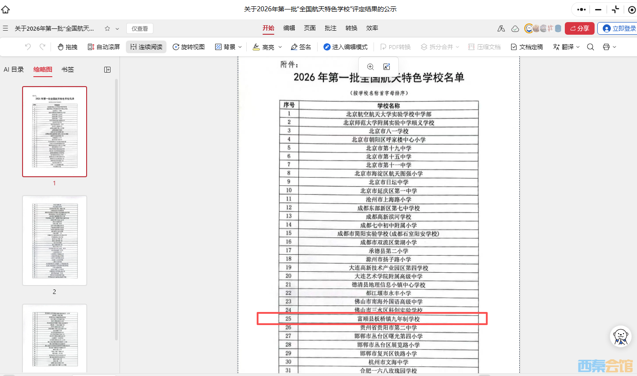This screenshot has height=376, width=637.
Task: Toggle 连续阅读 continuous reading mode
Action: click(146, 47)
